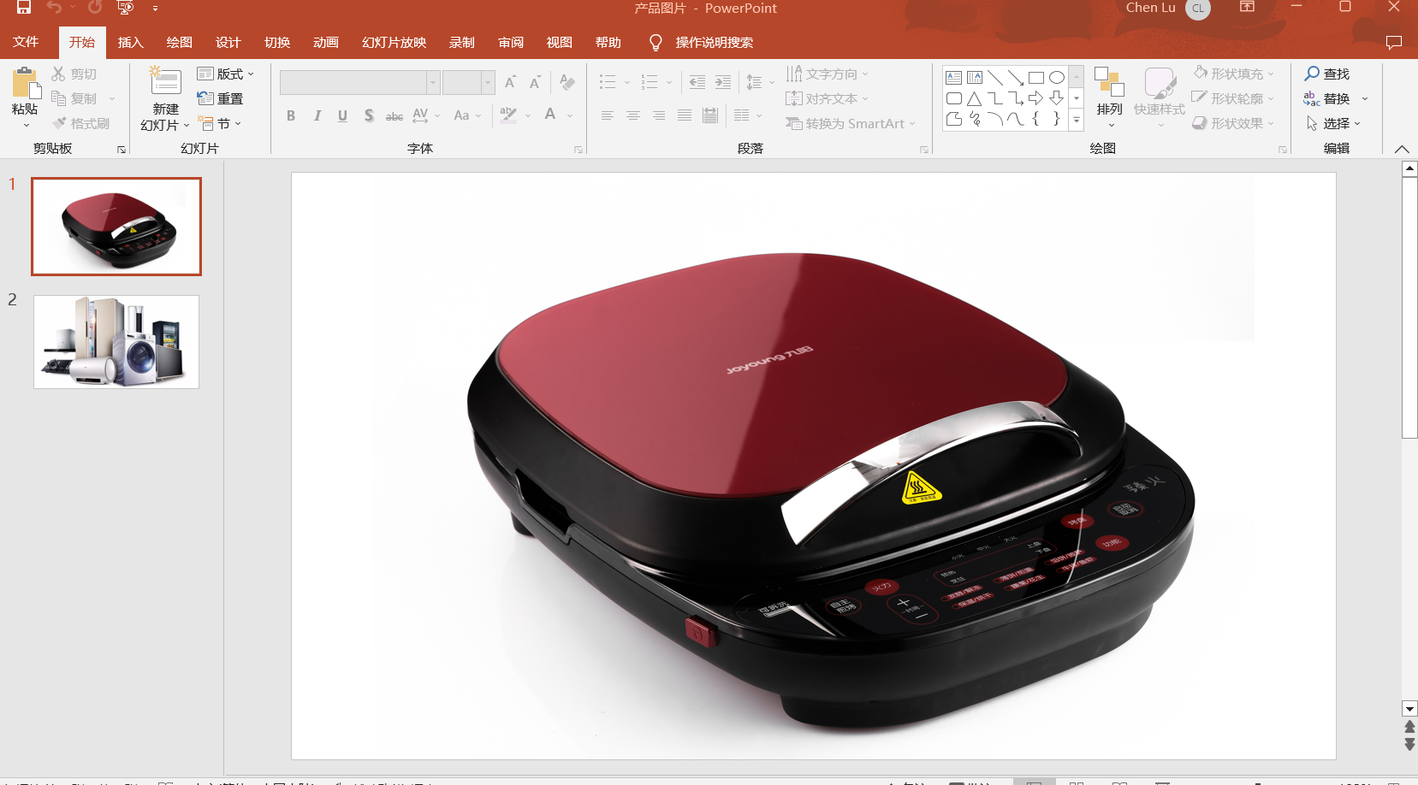Open the Paragraph dialog launcher

point(924,150)
